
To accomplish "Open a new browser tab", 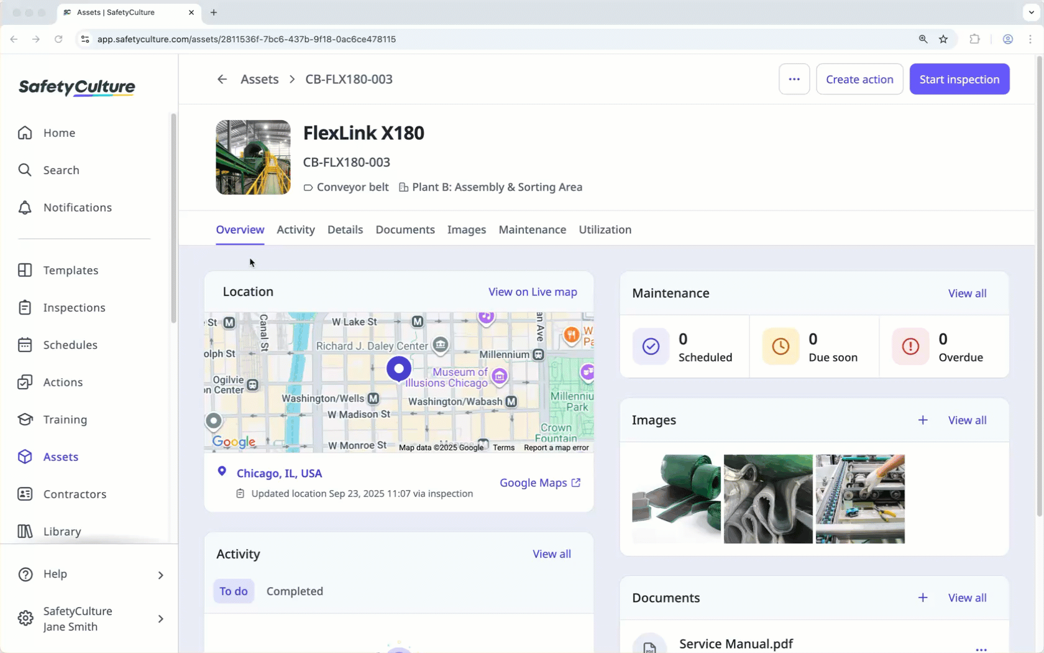I will click(214, 12).
